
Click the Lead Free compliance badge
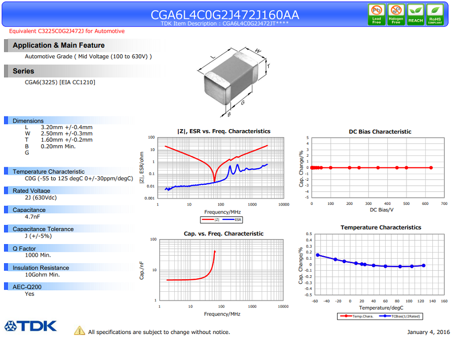(377, 15)
